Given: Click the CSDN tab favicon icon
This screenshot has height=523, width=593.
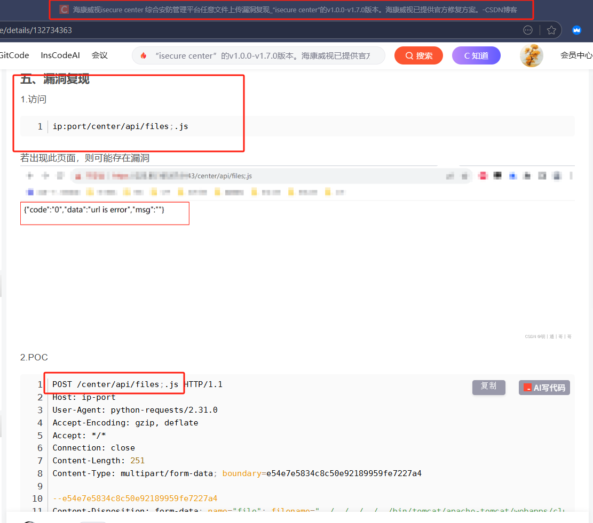Looking at the screenshot, I should 64,10.
